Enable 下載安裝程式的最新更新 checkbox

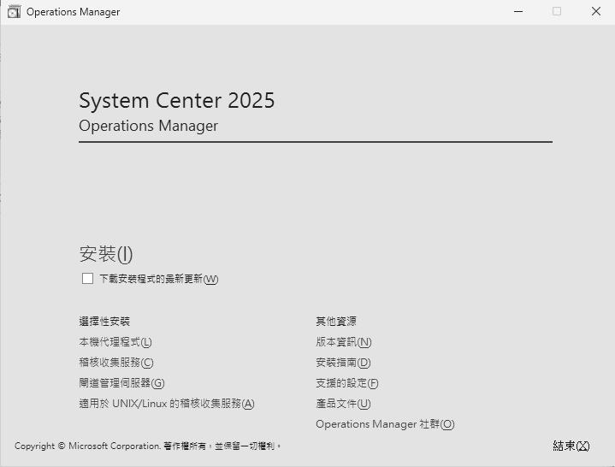pos(87,278)
